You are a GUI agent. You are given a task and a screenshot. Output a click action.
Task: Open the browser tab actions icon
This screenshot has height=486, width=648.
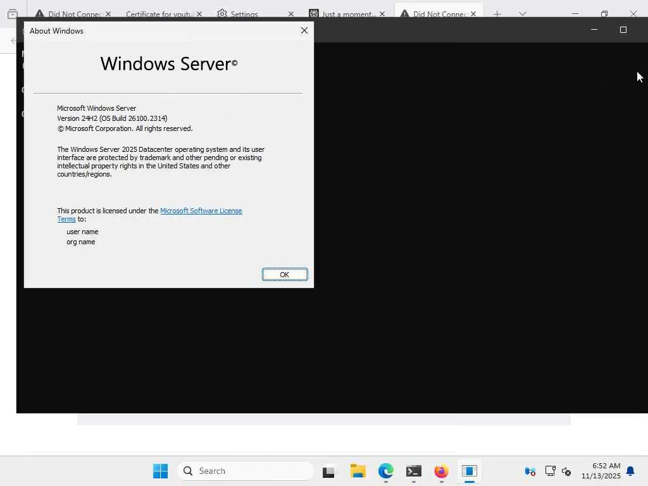13,14
